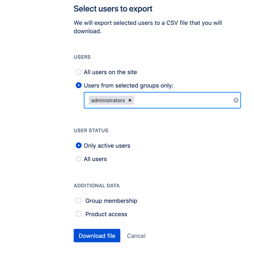Remove the administrators group tag

pos(130,100)
